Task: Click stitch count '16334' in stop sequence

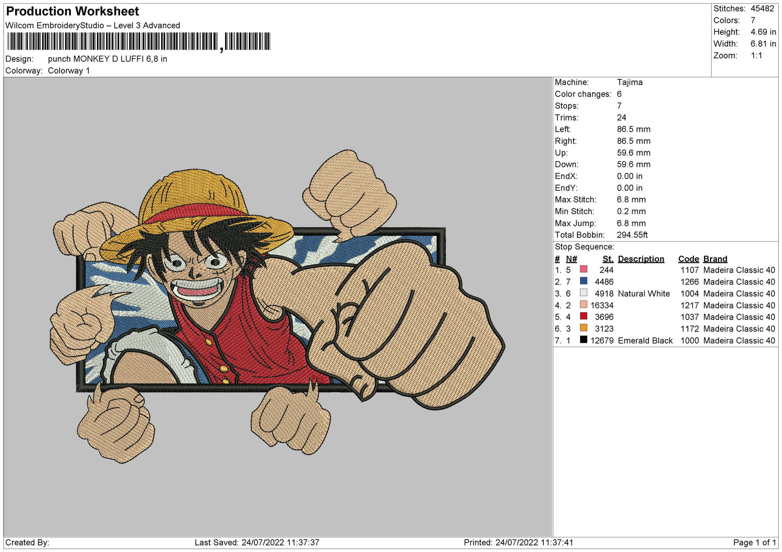Action: 602,305
